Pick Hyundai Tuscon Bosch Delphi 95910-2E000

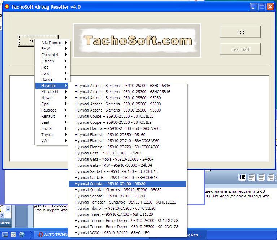[127, 221]
